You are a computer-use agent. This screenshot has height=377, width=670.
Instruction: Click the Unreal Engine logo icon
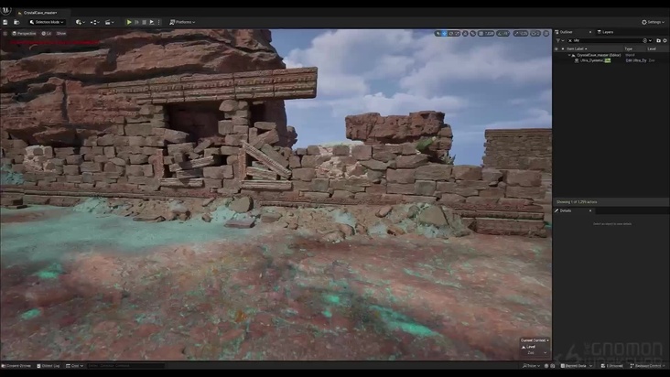coord(6,10)
